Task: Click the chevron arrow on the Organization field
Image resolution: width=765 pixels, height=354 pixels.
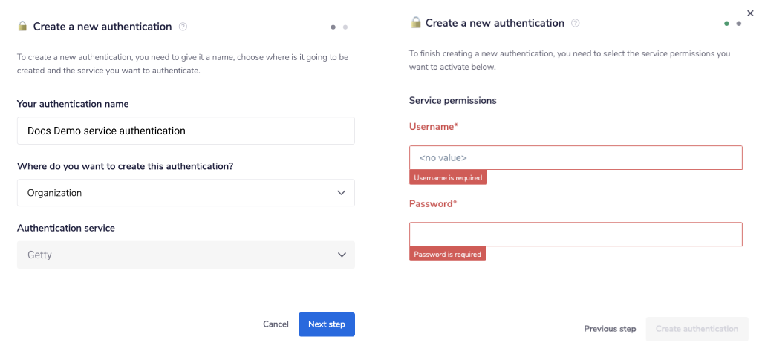Action: (342, 193)
